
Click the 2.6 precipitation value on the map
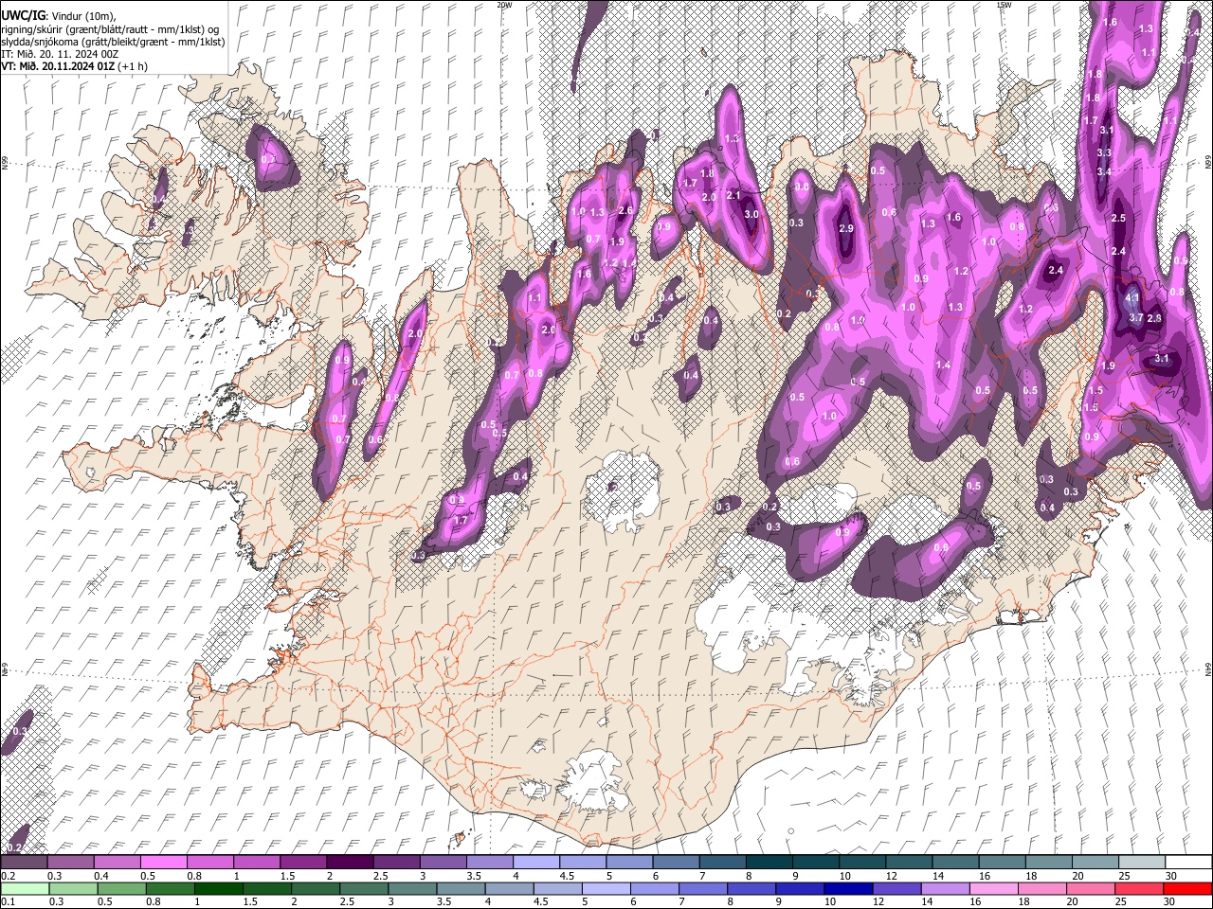pyautogui.click(x=625, y=210)
